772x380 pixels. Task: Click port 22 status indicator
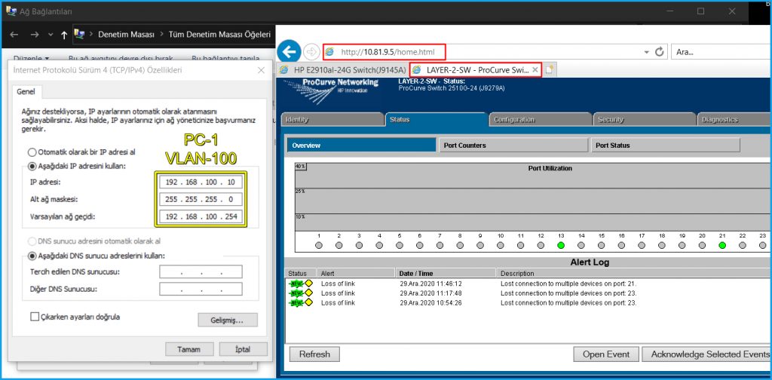(743, 245)
